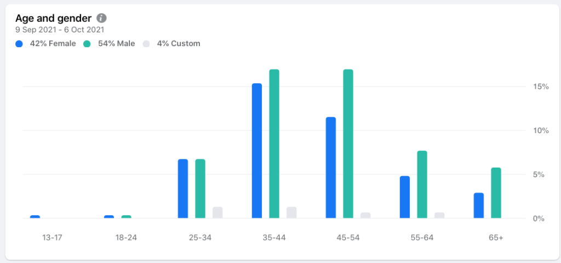Click the green Male legend dot
Screen dimensions: 561x263
(x=87, y=44)
